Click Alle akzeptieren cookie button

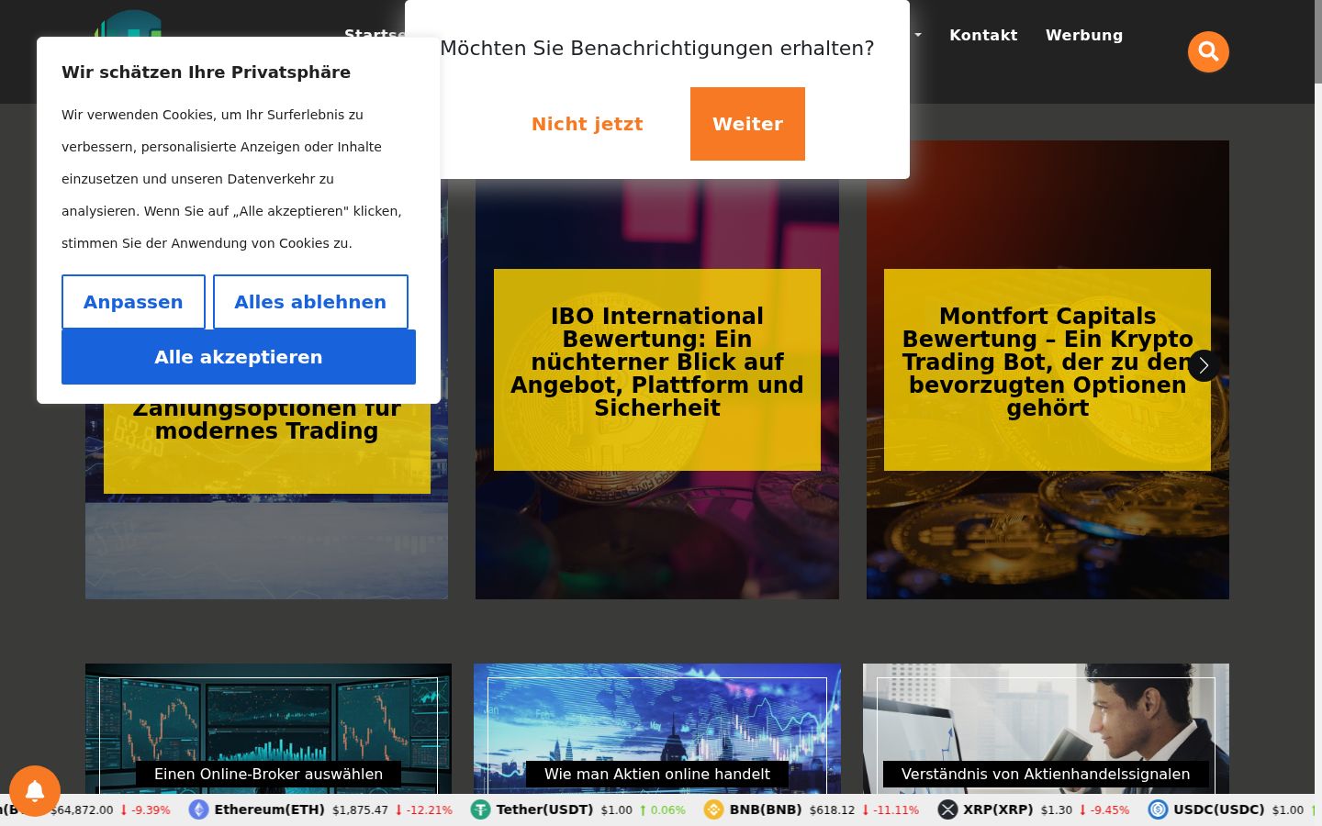tap(239, 357)
